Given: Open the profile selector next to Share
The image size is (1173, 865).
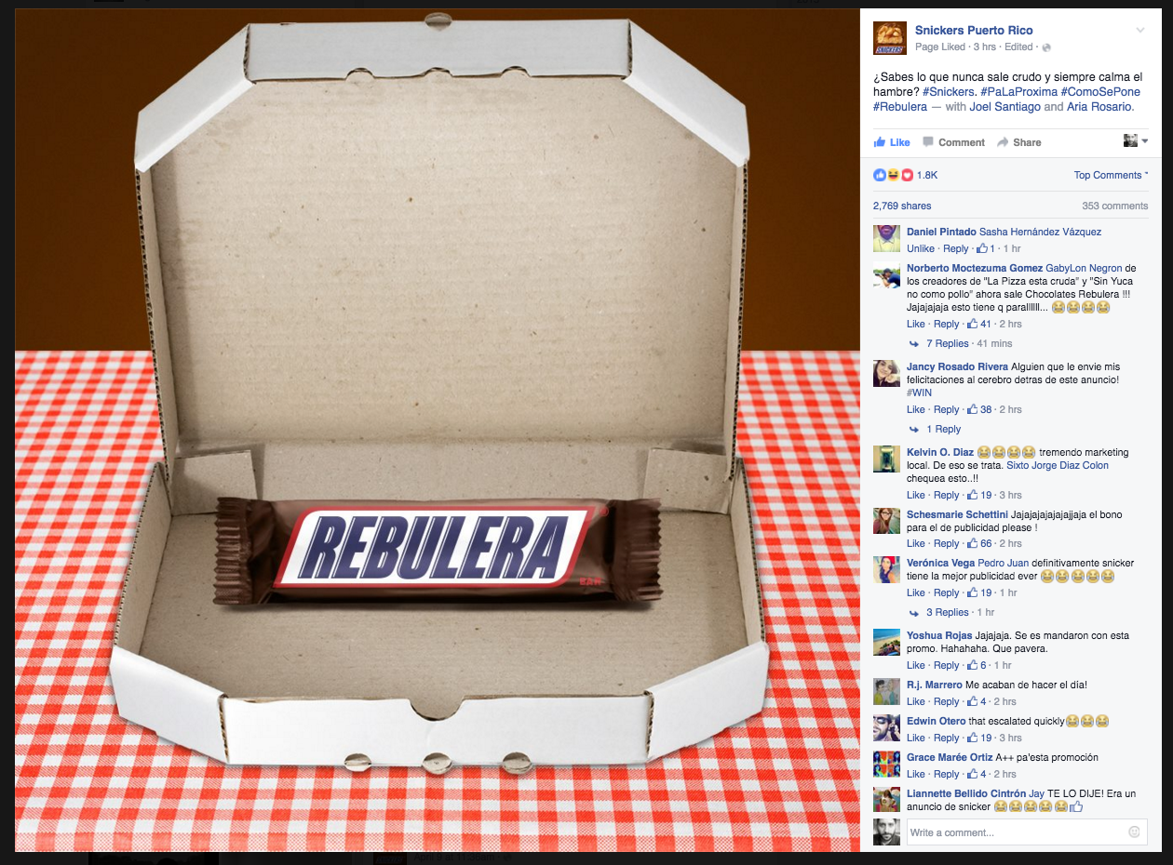Looking at the screenshot, I should click(1136, 141).
